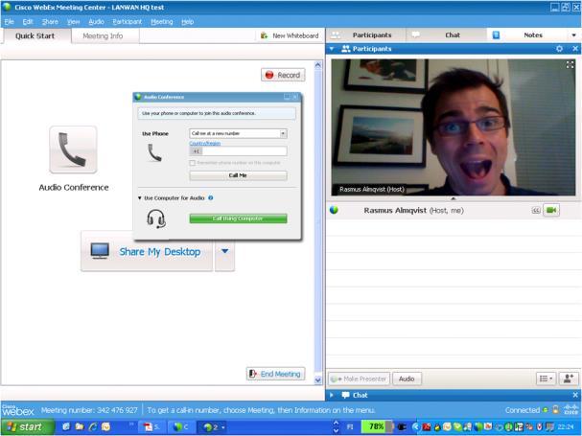Close the Audio Conference dialog

[x=295, y=97]
